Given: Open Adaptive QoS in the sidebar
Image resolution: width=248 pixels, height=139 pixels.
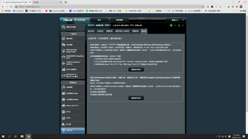Looking at the screenshot, I should (73, 57).
